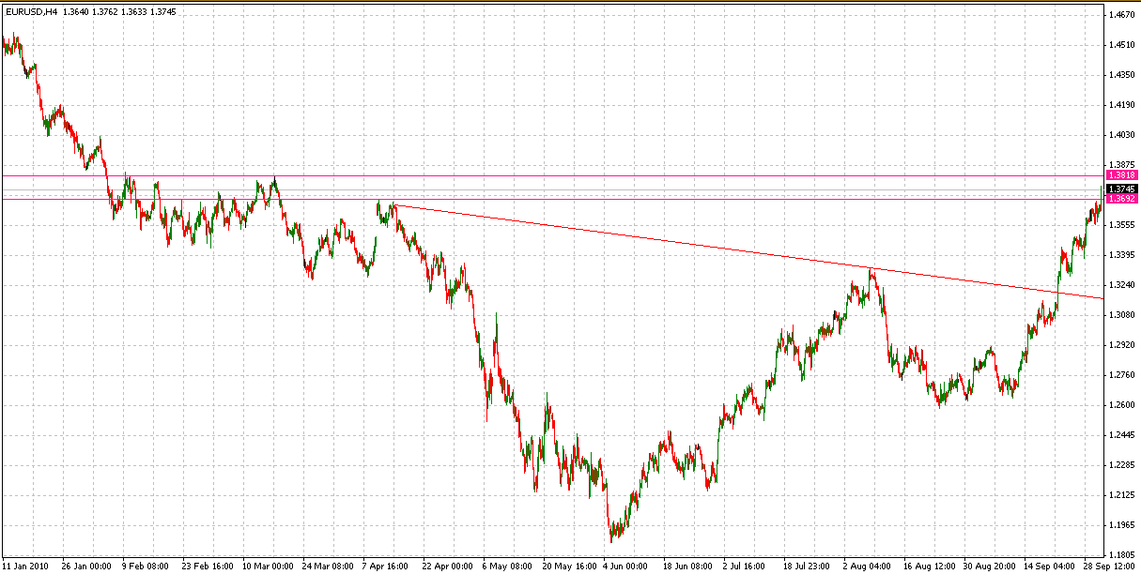1141x574 pixels.
Task: Click the 24 Mar 08:00 time label
Action: (328, 566)
